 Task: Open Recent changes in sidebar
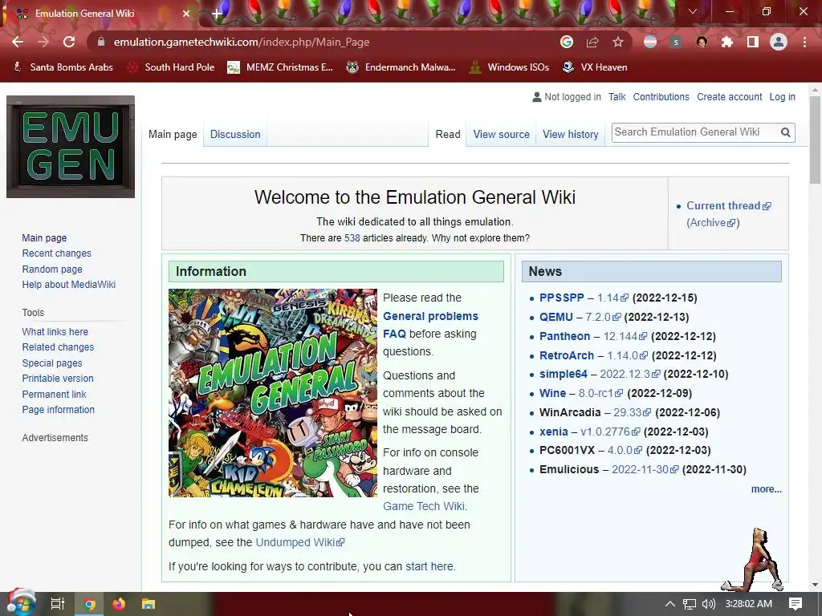[x=57, y=253]
